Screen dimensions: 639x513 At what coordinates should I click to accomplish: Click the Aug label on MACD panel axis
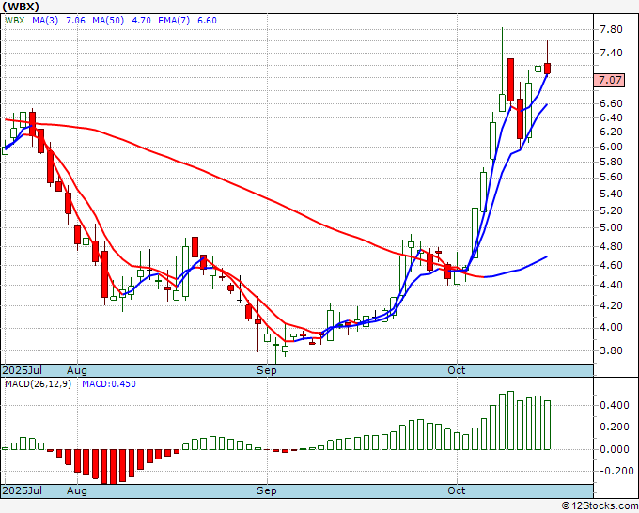pos(77,490)
